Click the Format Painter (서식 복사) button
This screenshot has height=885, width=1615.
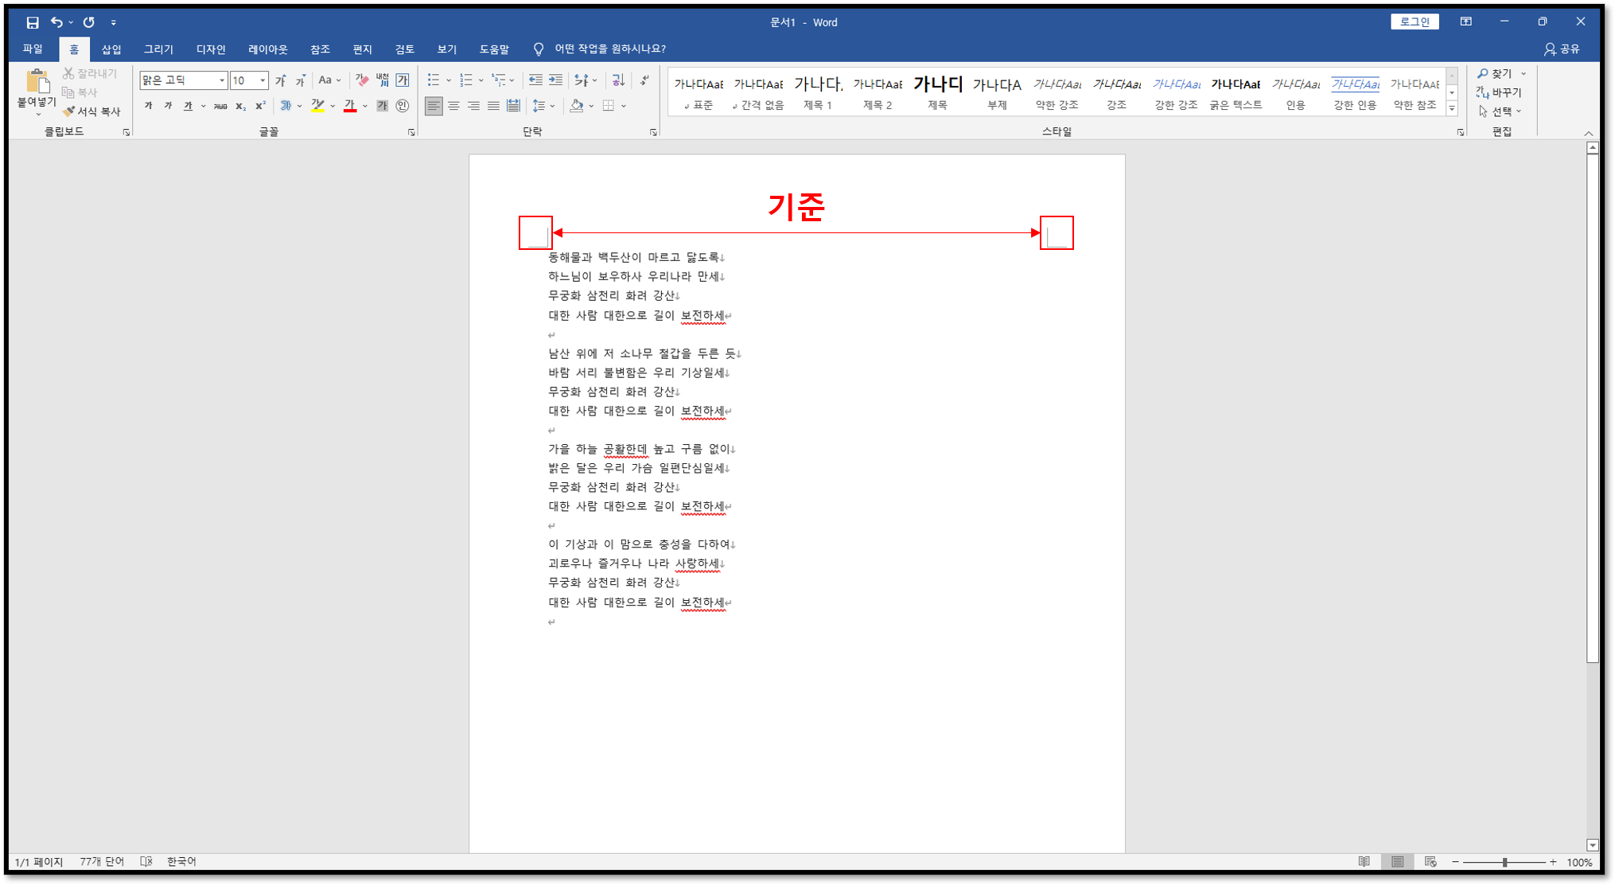tap(91, 111)
